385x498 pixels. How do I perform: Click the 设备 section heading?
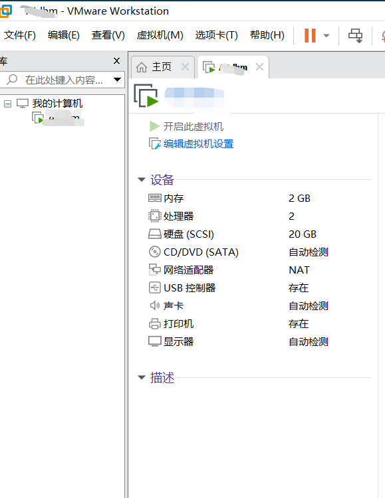click(x=162, y=179)
